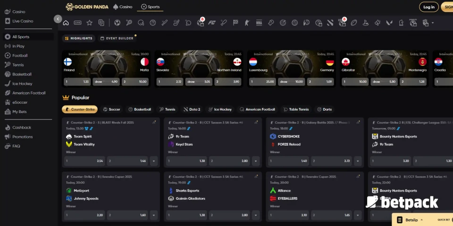Expand more markets for Metizport match
This screenshot has height=226, width=453.
pos(154,215)
